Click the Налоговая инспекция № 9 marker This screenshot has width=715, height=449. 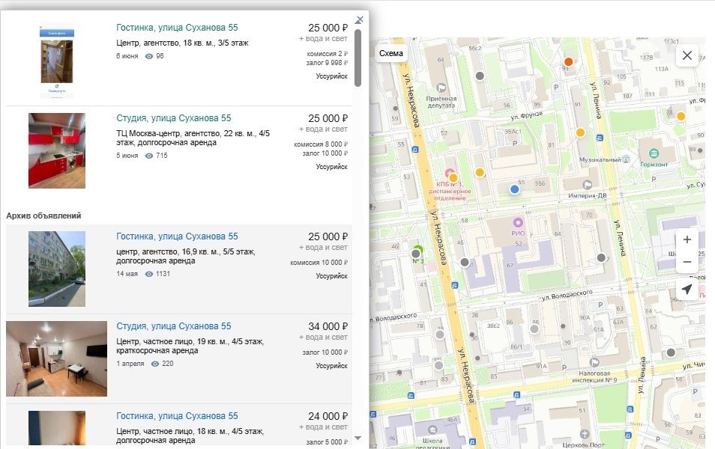tap(594, 362)
